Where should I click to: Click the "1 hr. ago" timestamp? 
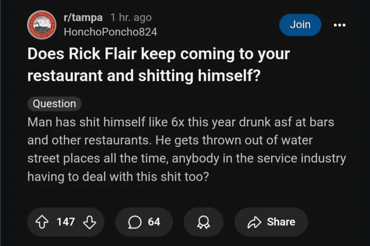point(131,17)
